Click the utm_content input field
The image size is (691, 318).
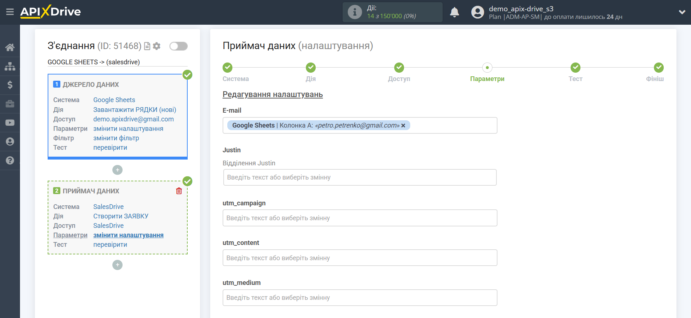coord(360,258)
